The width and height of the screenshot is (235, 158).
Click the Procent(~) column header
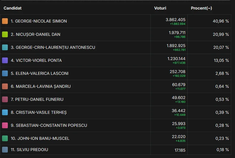click(201, 8)
